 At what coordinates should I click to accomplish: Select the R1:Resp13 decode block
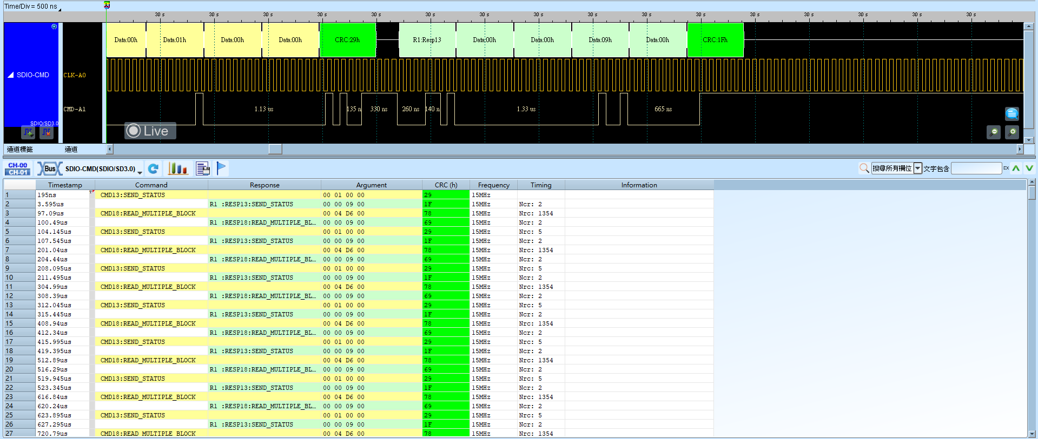pos(427,40)
